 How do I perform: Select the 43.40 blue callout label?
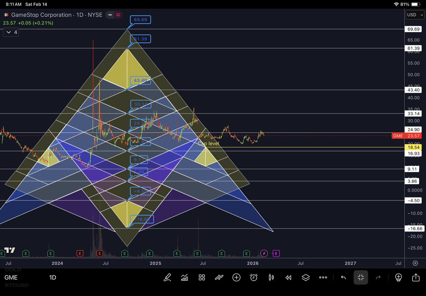(x=140, y=80)
